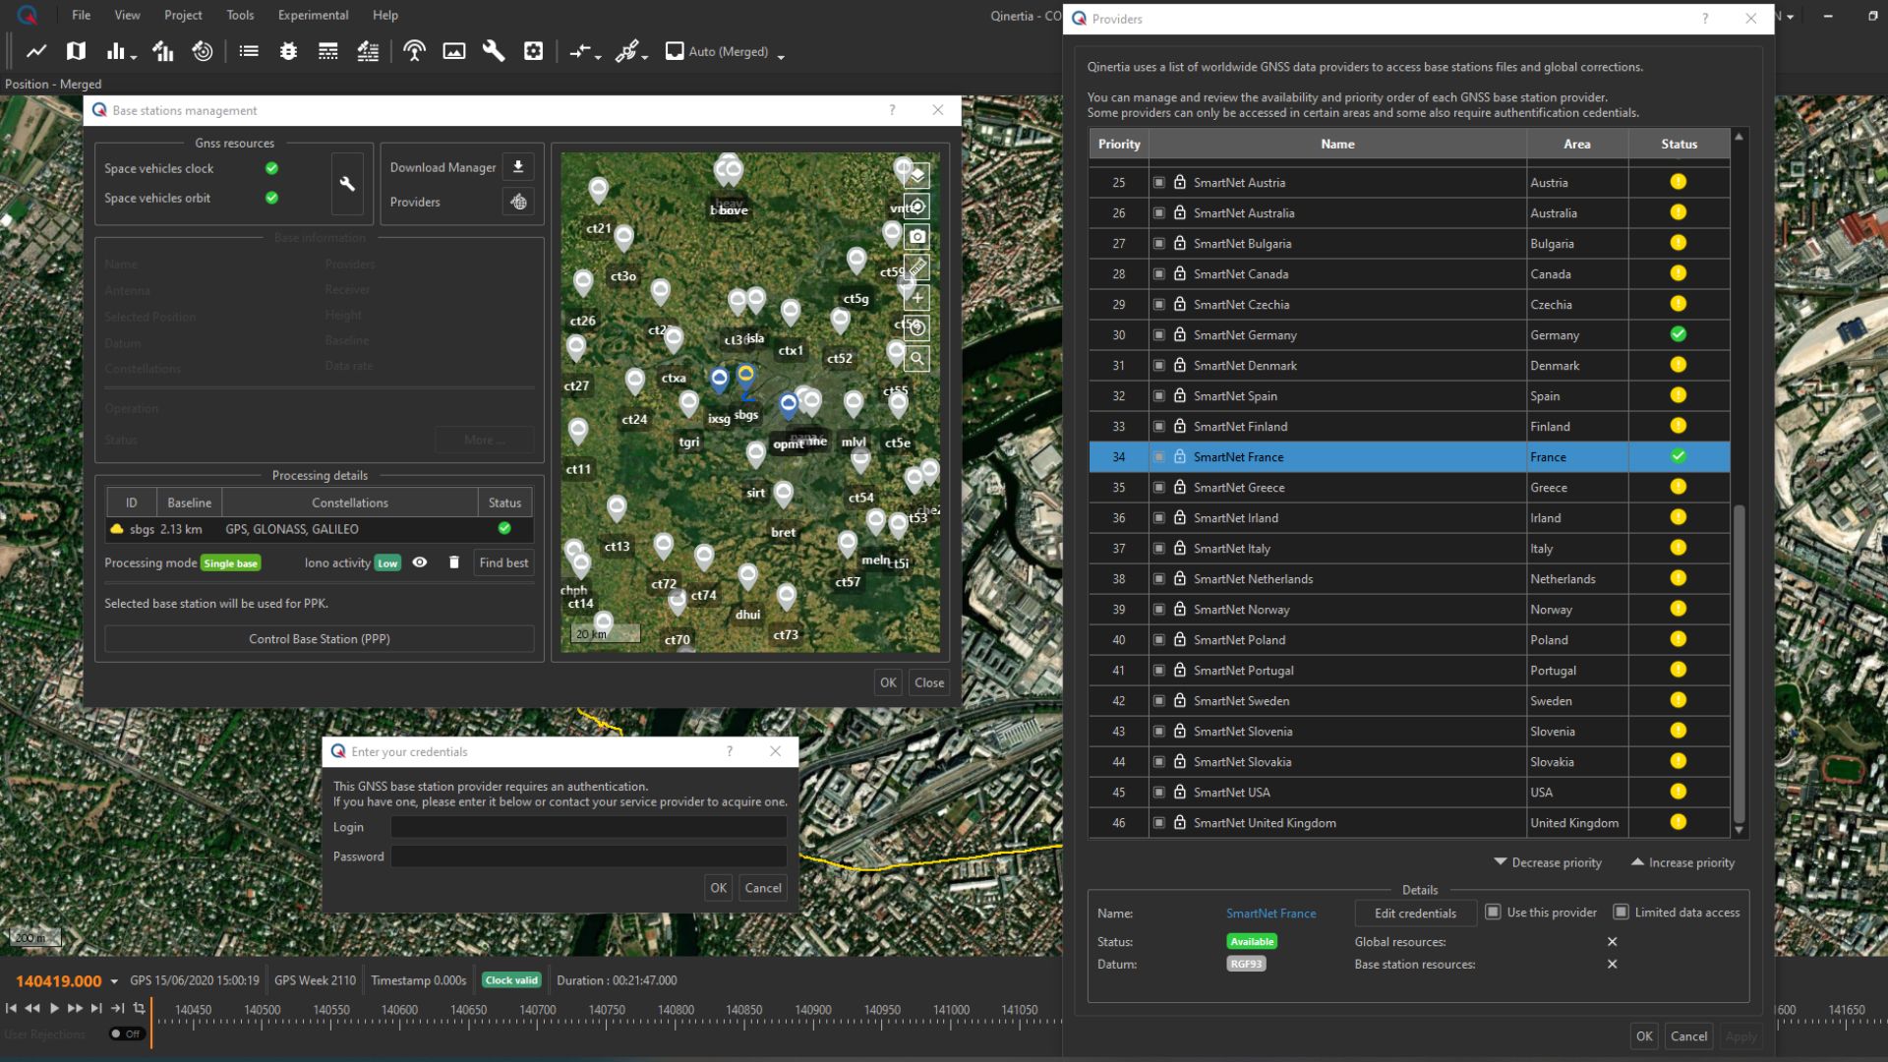Click the providers list vertical scrollbar

[x=1739, y=664]
